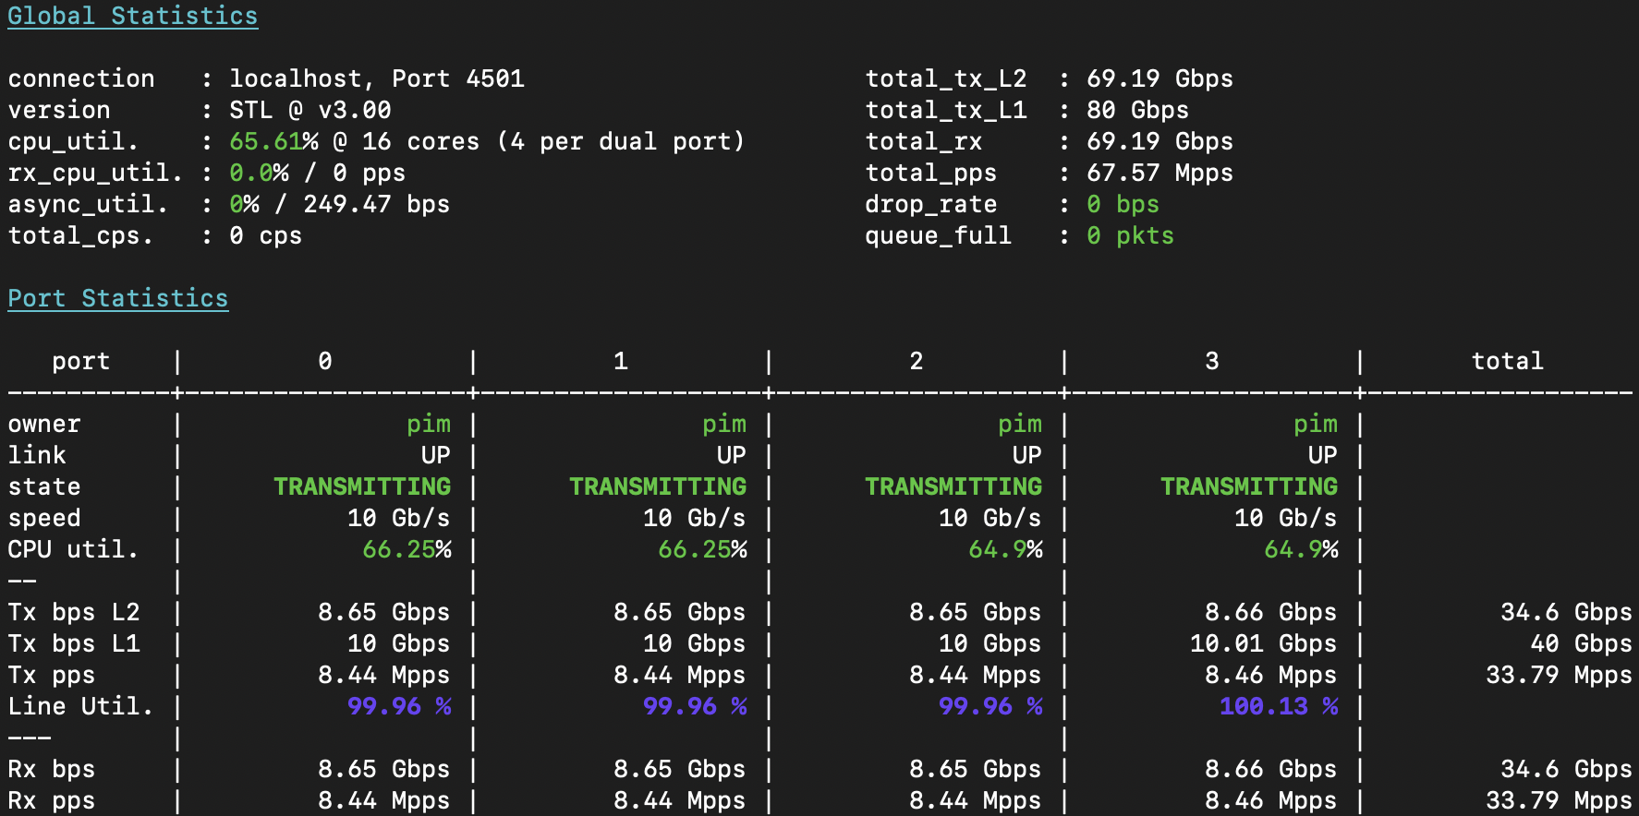Click the drop_rate 0 bps value
The image size is (1639, 816).
click(1123, 205)
